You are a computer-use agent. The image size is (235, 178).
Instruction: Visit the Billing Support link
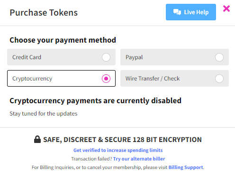pyautogui.click(x=186, y=167)
